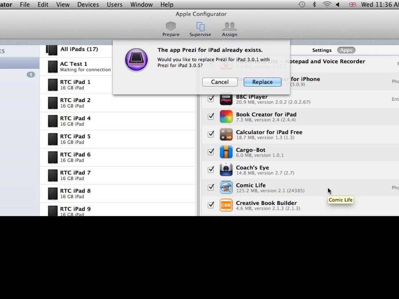The width and height of the screenshot is (399, 299).
Task: Uncheck the BBC iPlayer checkbox
Action: point(211,99)
